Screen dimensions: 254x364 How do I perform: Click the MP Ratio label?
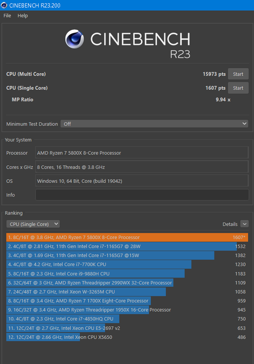[x=22, y=100]
